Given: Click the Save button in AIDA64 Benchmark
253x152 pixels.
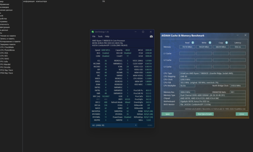Looking at the screenshot, I should point(167,114).
